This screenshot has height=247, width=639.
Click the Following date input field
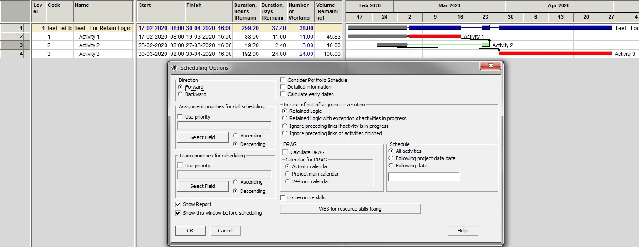[x=423, y=177]
